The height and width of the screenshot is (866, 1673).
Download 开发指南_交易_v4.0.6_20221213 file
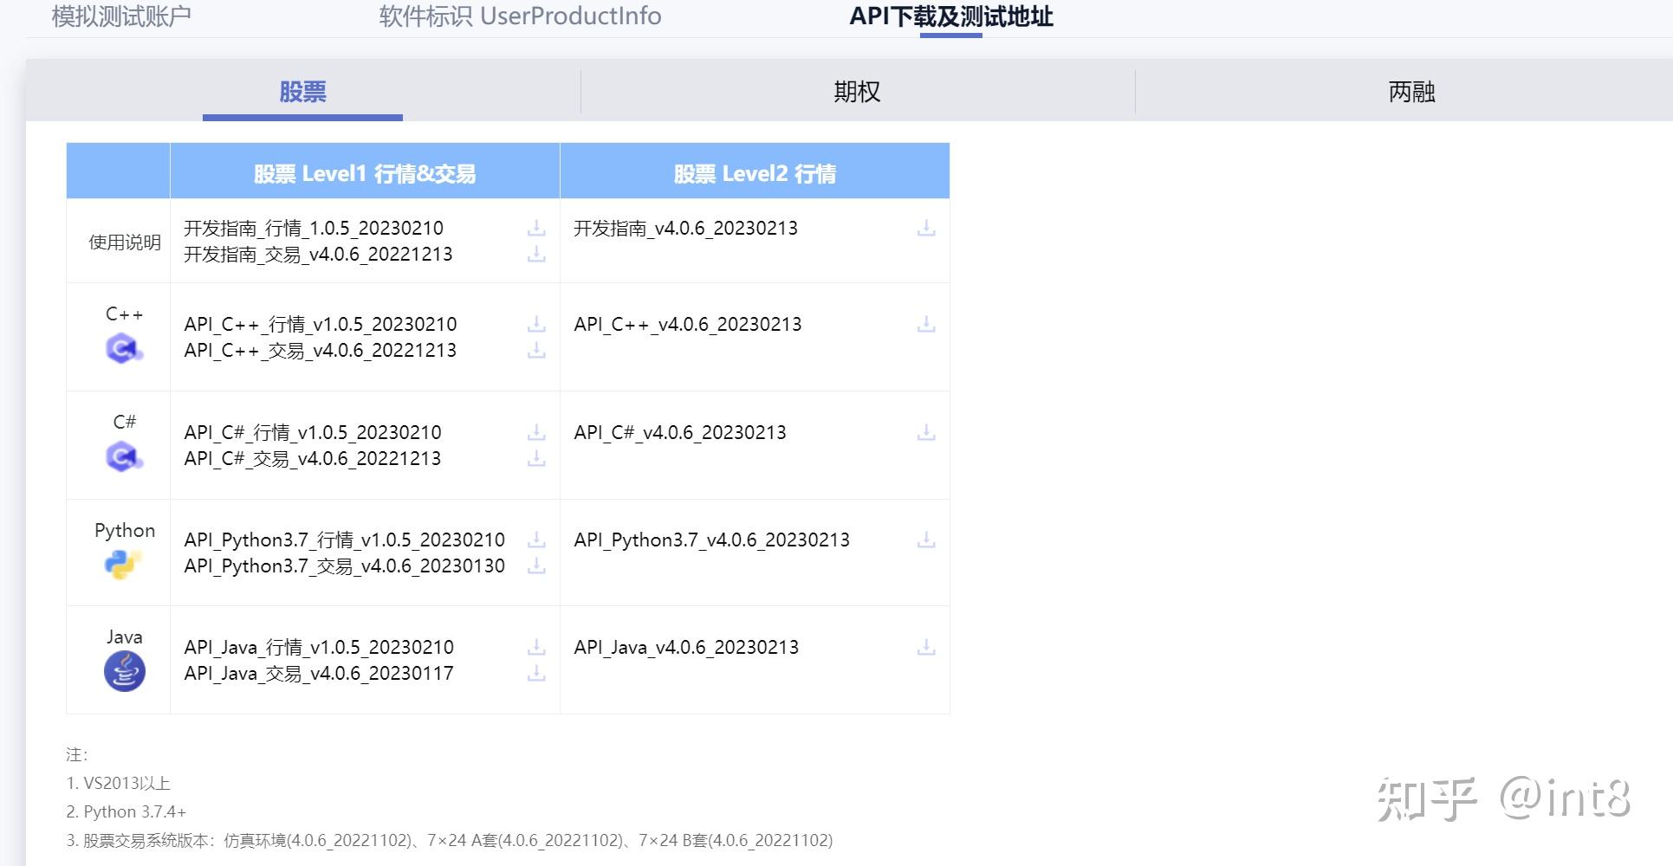(x=536, y=254)
